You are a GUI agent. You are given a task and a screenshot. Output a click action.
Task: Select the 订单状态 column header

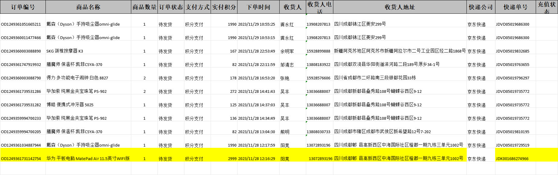[171, 7]
